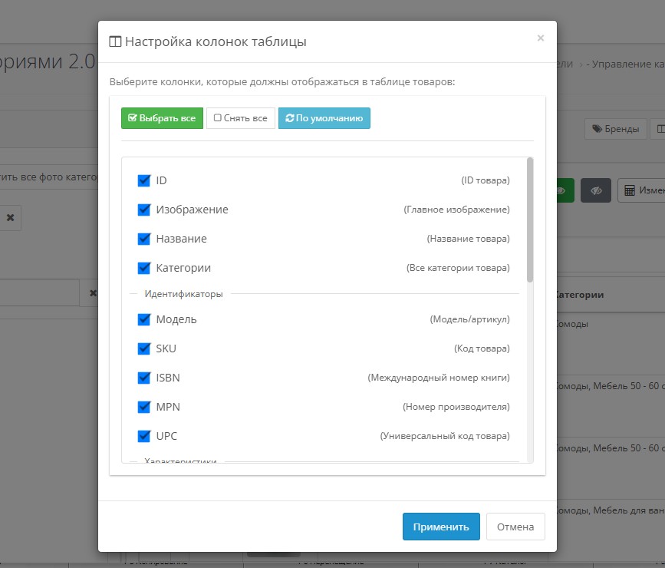The height and width of the screenshot is (568, 665).
Task: Click the Применить button
Action: (441, 527)
